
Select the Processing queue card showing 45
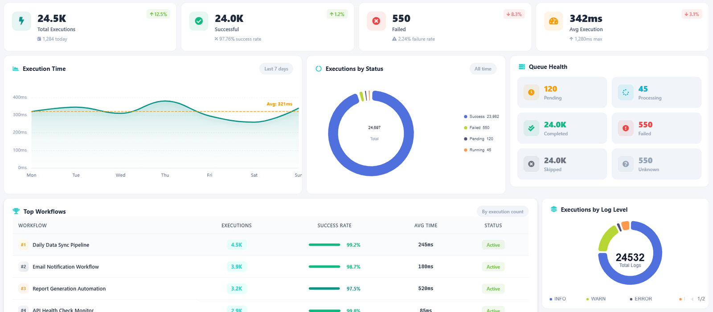(x=656, y=92)
